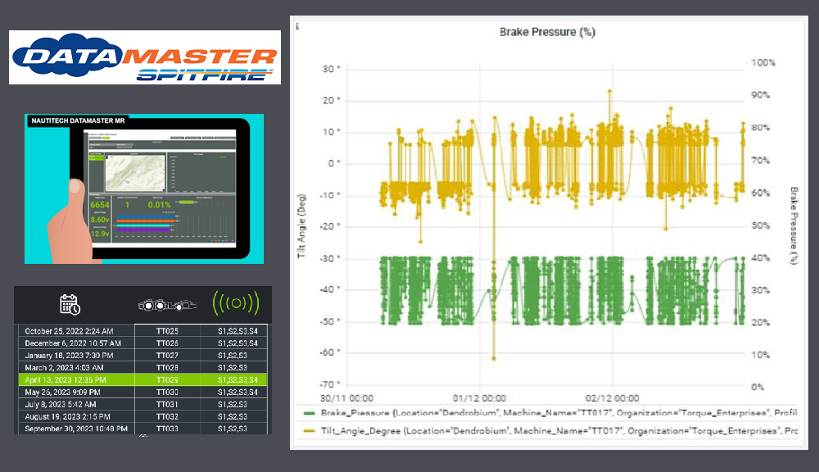This screenshot has height=472, width=819.
Task: Click the green wireless signal icon above the sensor column
Action: (x=236, y=302)
